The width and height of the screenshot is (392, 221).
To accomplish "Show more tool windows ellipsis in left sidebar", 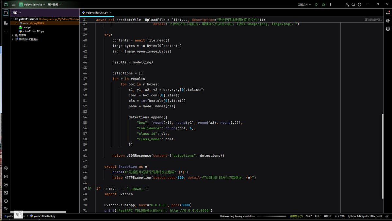I will (6, 31).
